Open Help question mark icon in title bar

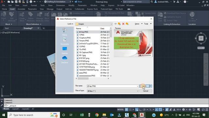click(x=185, y=2)
